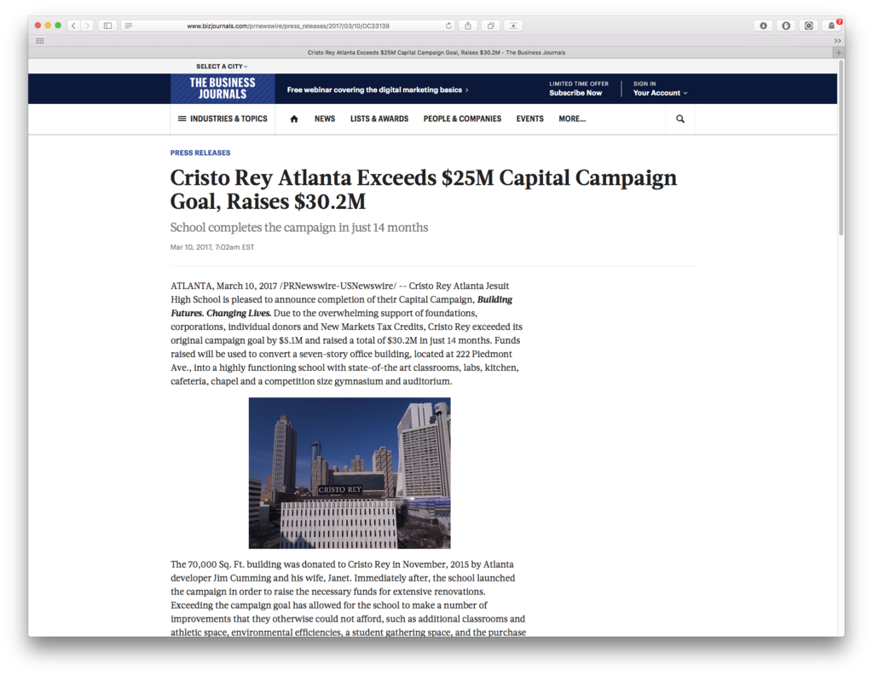873x677 pixels.
Task: Show the Safari sidebar
Action: coord(107,26)
